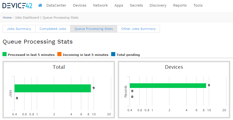Switch to the Completed Jobs tab
The image size is (233, 120).
pos(53,29)
